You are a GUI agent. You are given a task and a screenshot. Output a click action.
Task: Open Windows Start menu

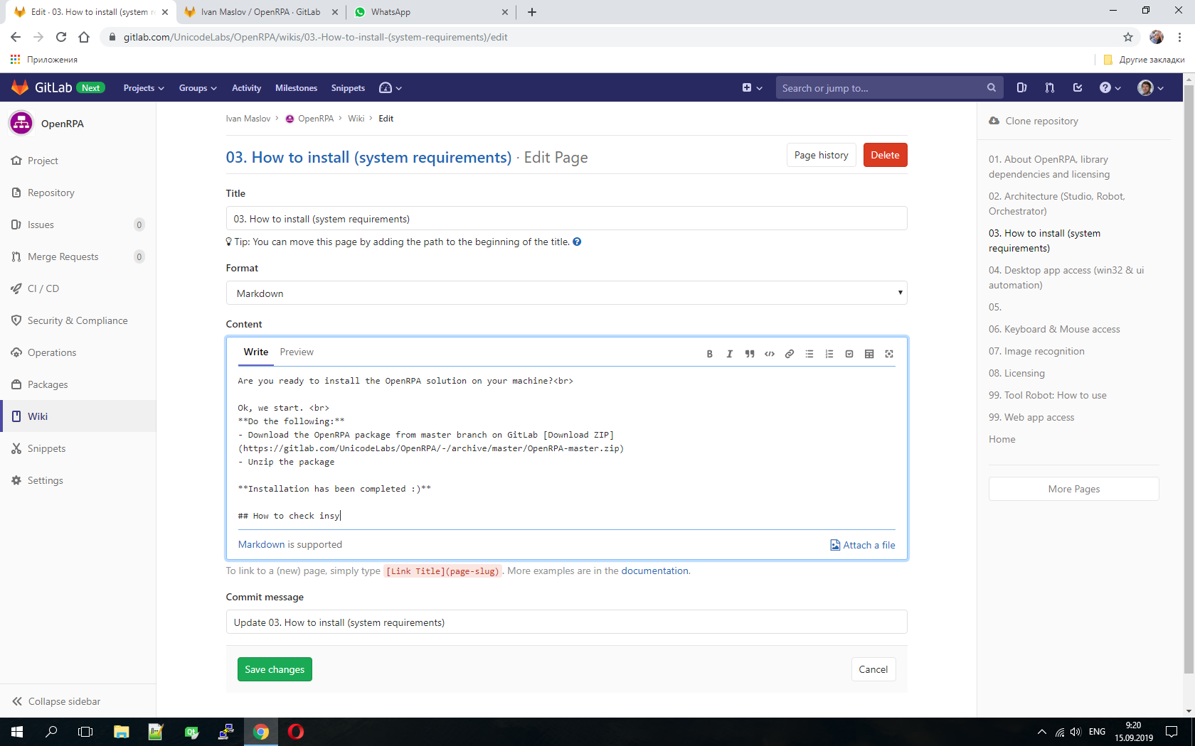(x=17, y=732)
